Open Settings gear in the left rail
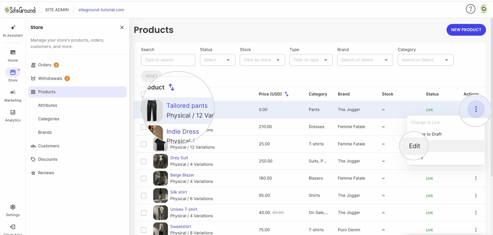Screen dimensions: 493x235 click(13, 207)
